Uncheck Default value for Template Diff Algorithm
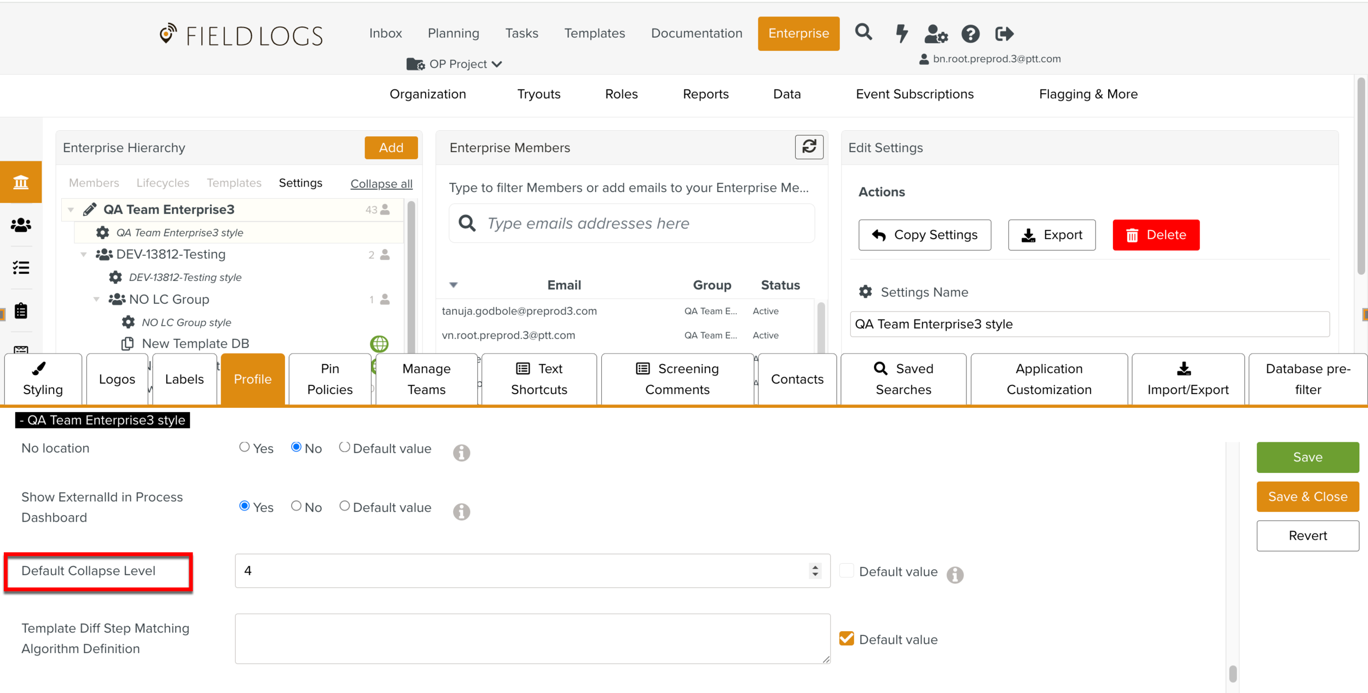The image size is (1368, 693). tap(847, 638)
